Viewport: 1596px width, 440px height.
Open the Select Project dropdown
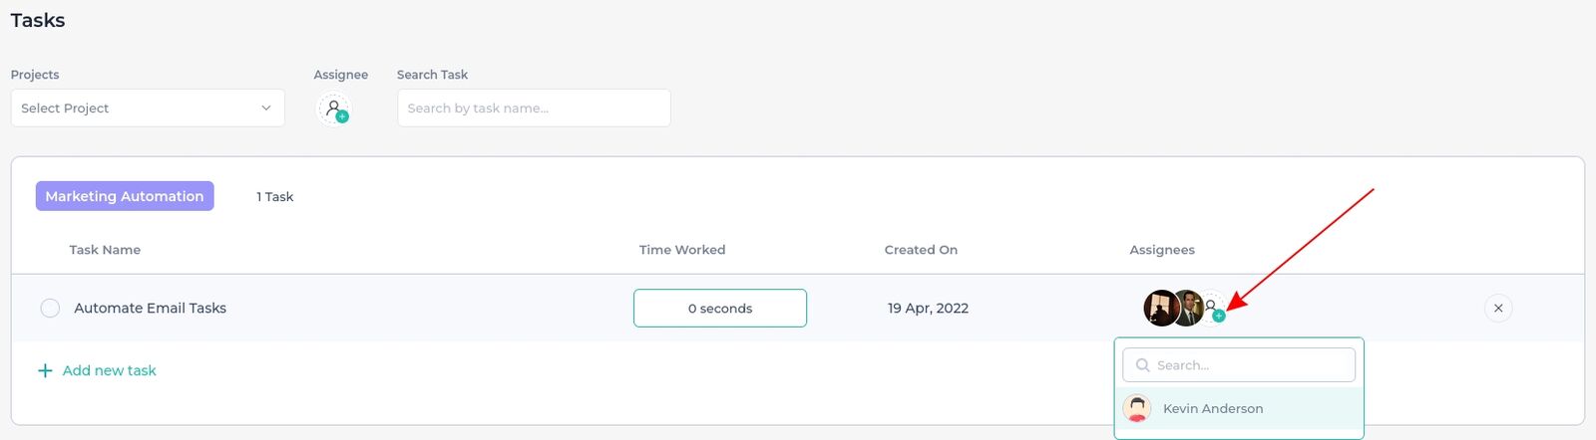tap(148, 108)
